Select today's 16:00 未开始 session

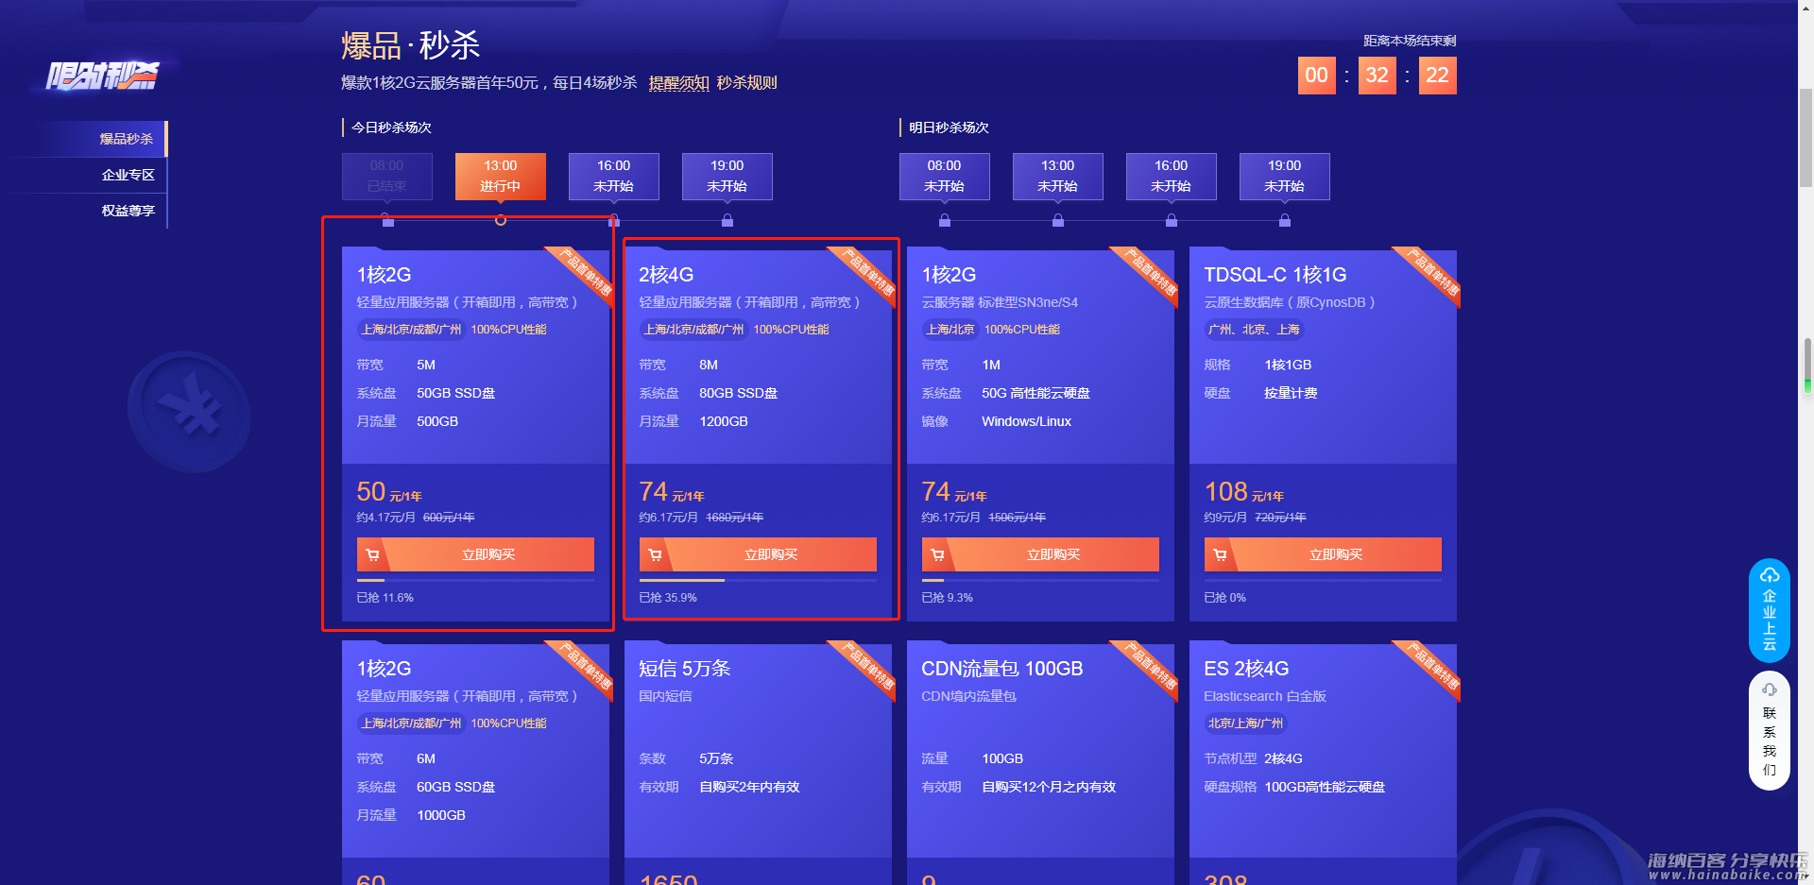(613, 177)
